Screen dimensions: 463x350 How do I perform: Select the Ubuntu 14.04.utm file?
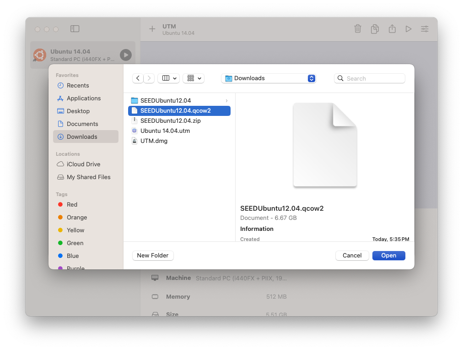pos(165,131)
